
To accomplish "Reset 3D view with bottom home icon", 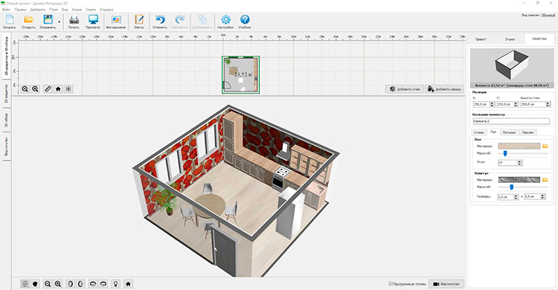I will 128,283.
